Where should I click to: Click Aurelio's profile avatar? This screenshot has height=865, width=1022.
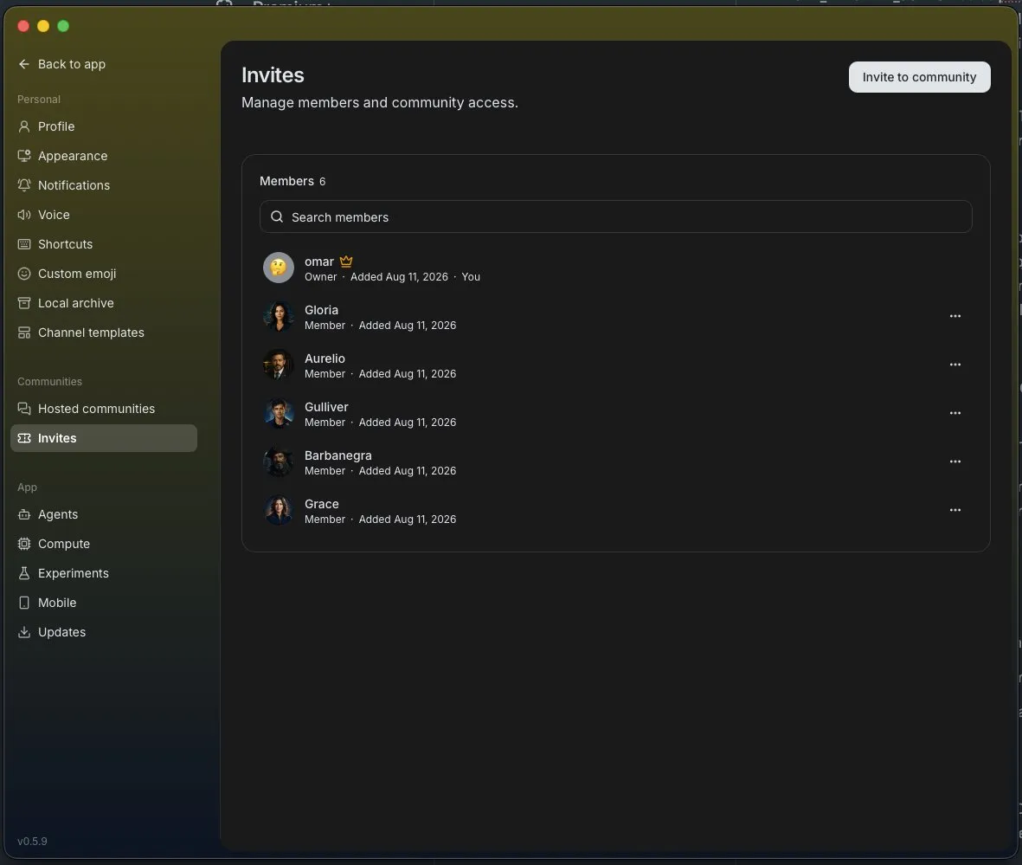tap(279, 365)
